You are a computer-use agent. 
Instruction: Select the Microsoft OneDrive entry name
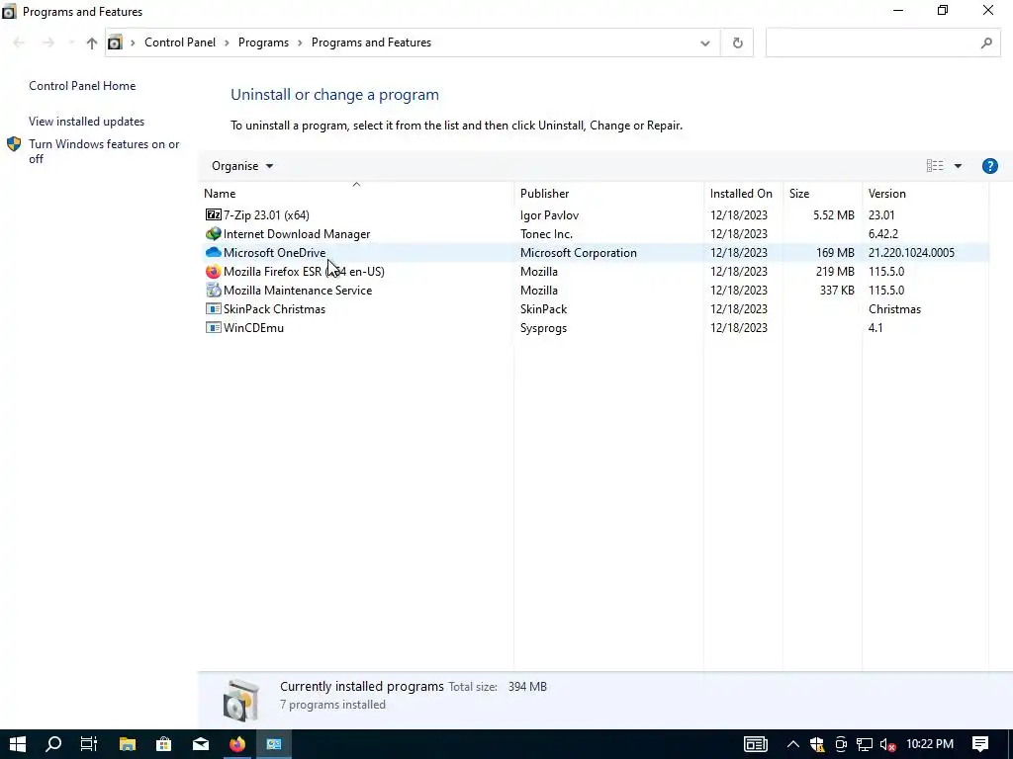(275, 252)
